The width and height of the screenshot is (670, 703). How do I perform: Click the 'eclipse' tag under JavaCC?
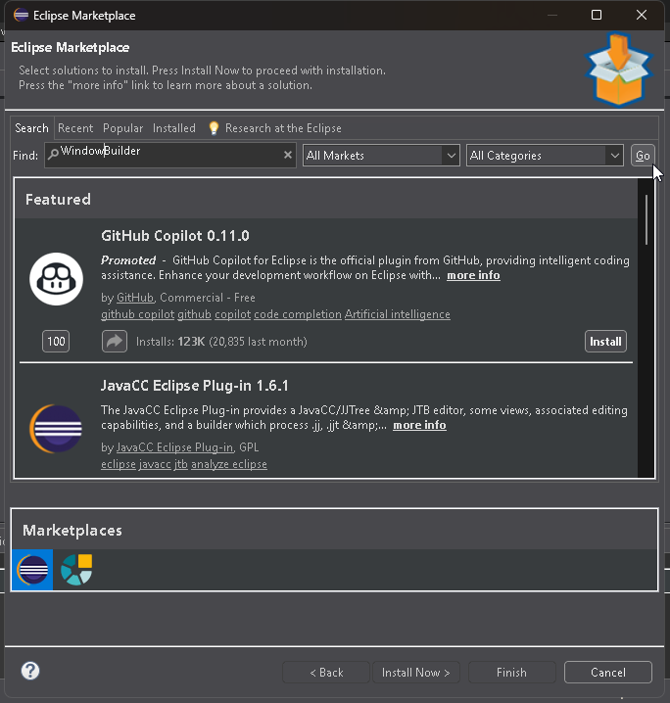click(x=119, y=464)
